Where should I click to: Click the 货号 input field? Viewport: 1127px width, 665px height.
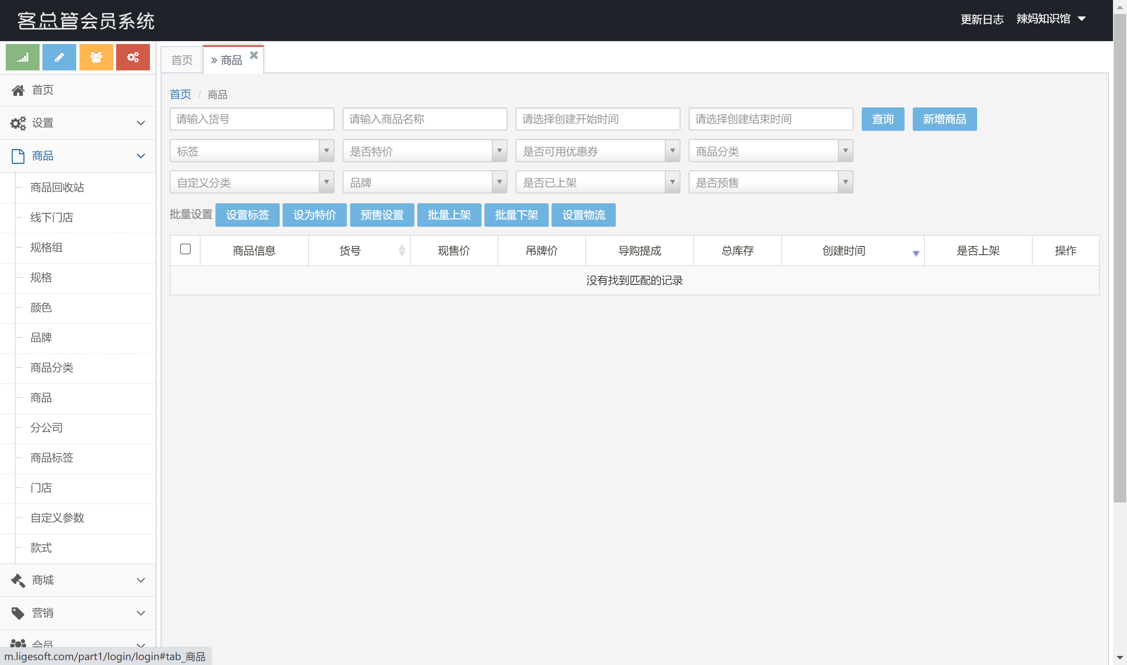252,119
